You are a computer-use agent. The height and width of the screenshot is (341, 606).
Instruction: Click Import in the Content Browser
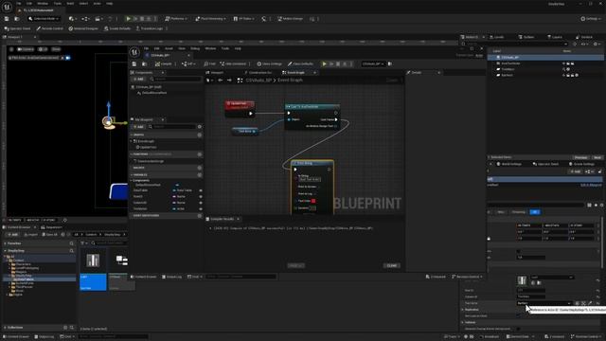[x=31, y=235]
